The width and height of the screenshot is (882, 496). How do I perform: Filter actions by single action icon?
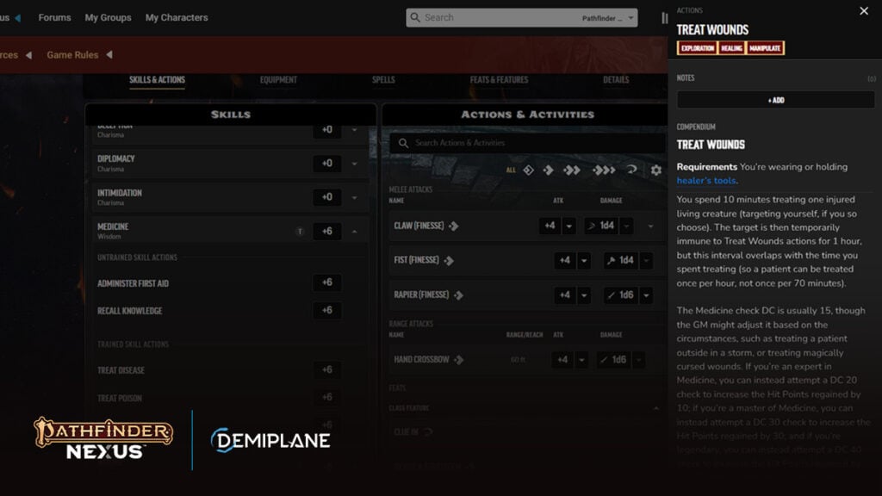click(549, 170)
